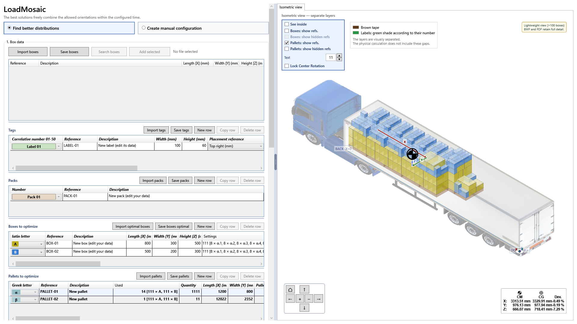Zoom out with the minus button
Viewport: 577px width, 324px height.
click(x=309, y=299)
